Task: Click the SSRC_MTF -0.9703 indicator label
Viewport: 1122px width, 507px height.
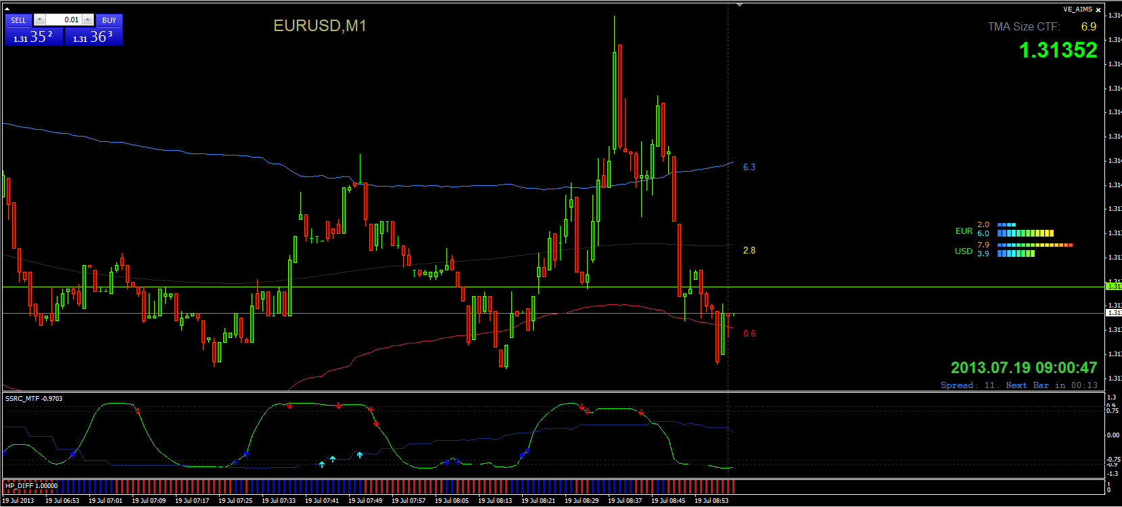Action: click(34, 399)
